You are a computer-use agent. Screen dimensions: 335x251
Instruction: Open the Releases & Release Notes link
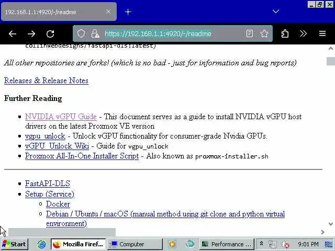pos(46,81)
